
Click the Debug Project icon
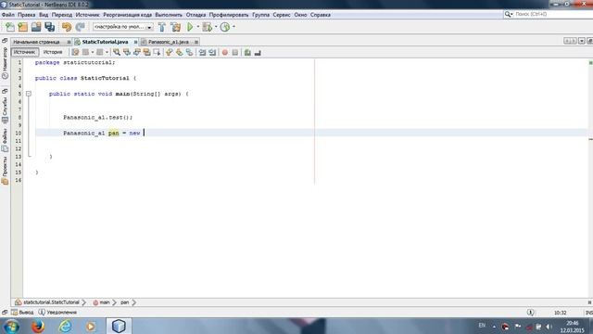pos(207,27)
